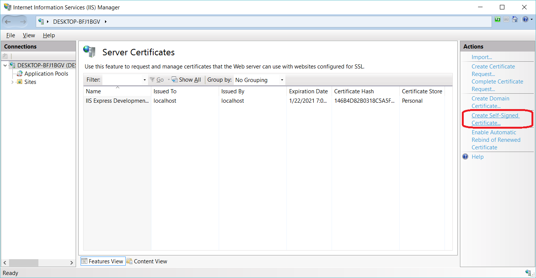The height and width of the screenshot is (278, 536).
Task: Open the View menu
Action: (x=29, y=35)
